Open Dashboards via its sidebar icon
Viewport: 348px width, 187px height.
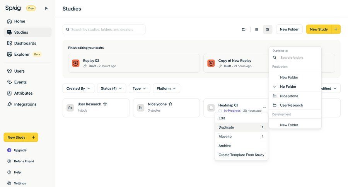(9, 43)
